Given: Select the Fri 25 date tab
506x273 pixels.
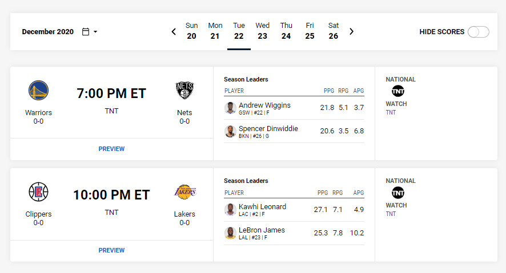Looking at the screenshot, I should point(310,31).
